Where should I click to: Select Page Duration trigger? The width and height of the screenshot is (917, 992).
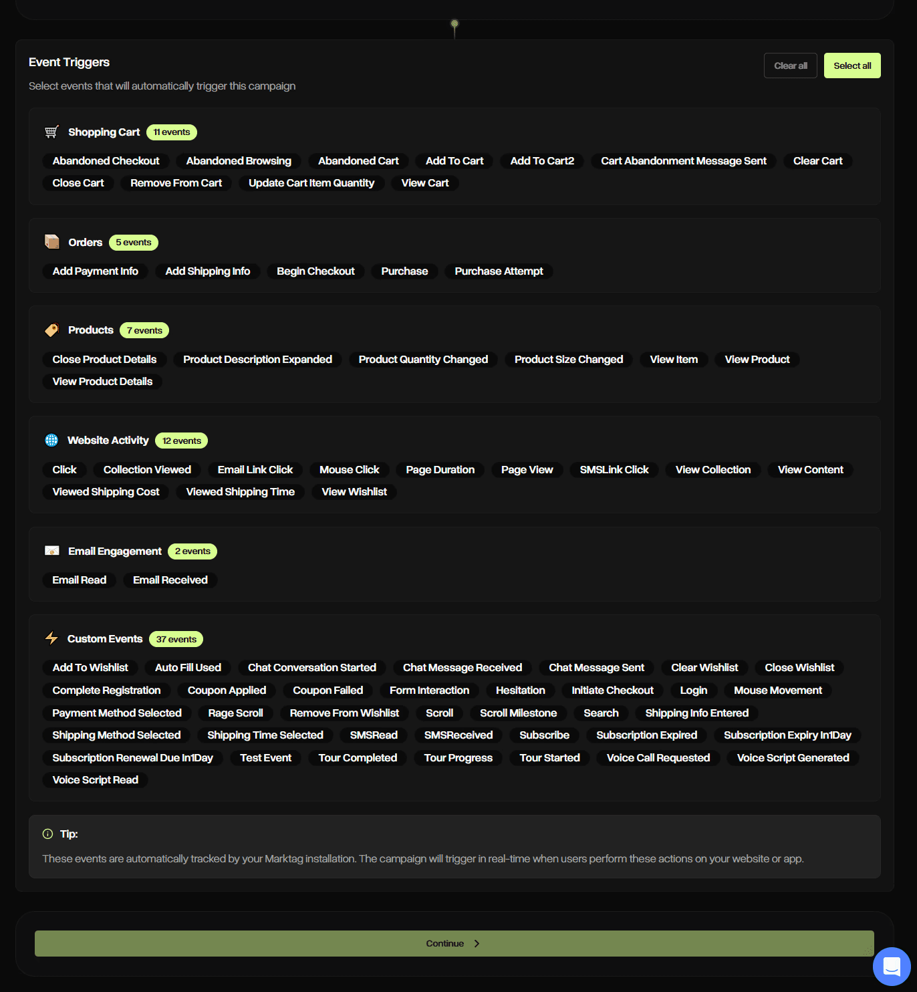440,470
